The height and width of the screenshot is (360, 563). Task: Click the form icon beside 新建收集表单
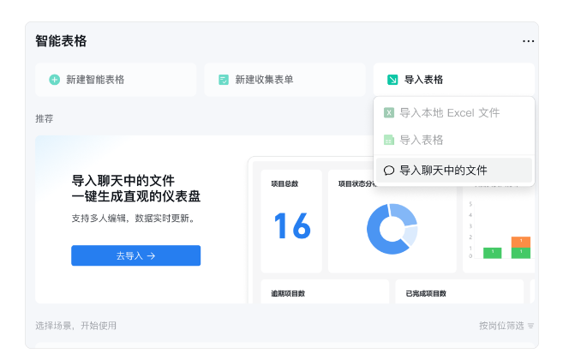[224, 80]
